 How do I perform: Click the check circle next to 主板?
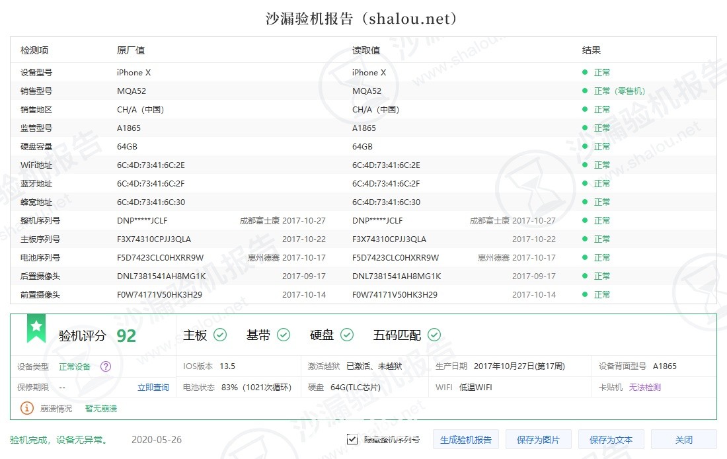(x=220, y=335)
